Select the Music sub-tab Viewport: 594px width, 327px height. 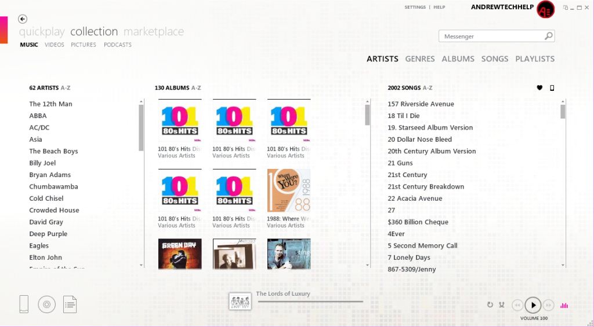pyautogui.click(x=29, y=45)
